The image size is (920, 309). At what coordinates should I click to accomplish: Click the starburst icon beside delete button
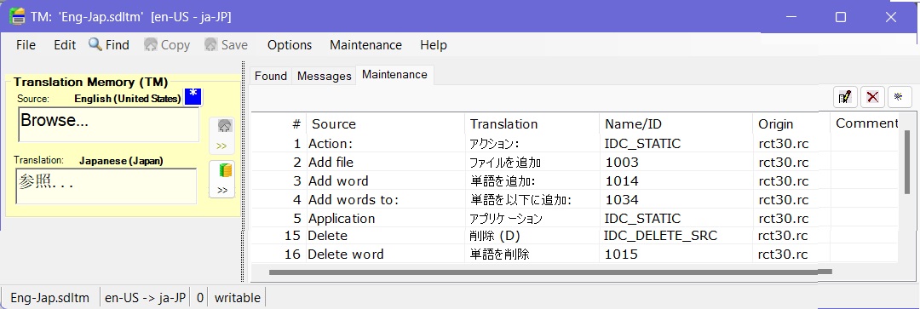pyautogui.click(x=899, y=97)
